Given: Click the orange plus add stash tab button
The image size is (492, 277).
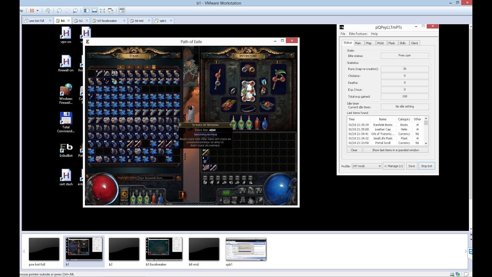Looking at the screenshot, I should (x=154, y=67).
